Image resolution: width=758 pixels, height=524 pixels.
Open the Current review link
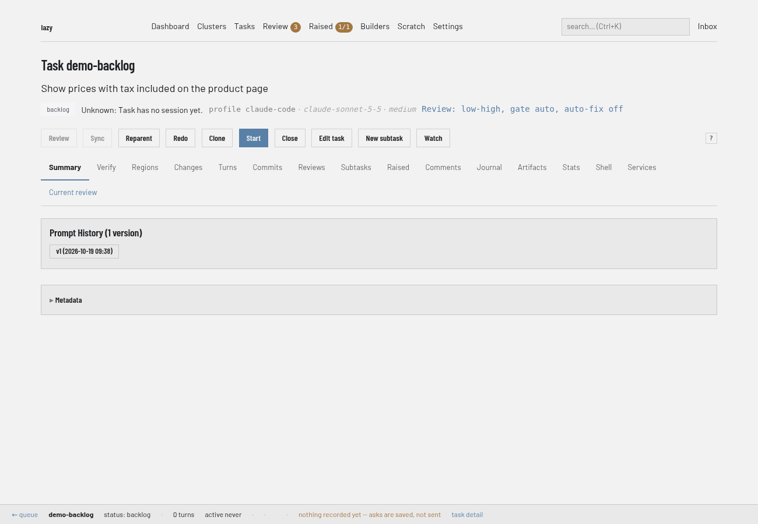73,193
